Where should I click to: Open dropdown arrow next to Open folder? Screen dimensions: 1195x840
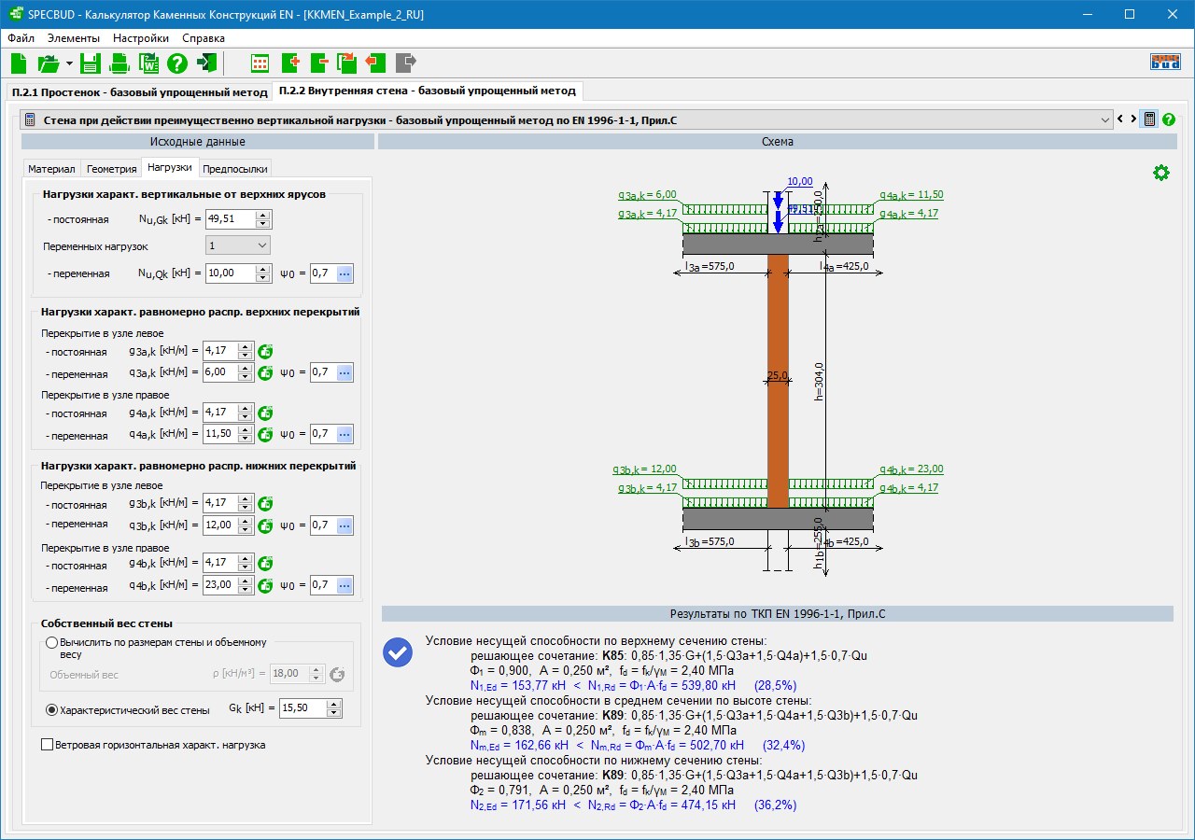tap(69, 63)
